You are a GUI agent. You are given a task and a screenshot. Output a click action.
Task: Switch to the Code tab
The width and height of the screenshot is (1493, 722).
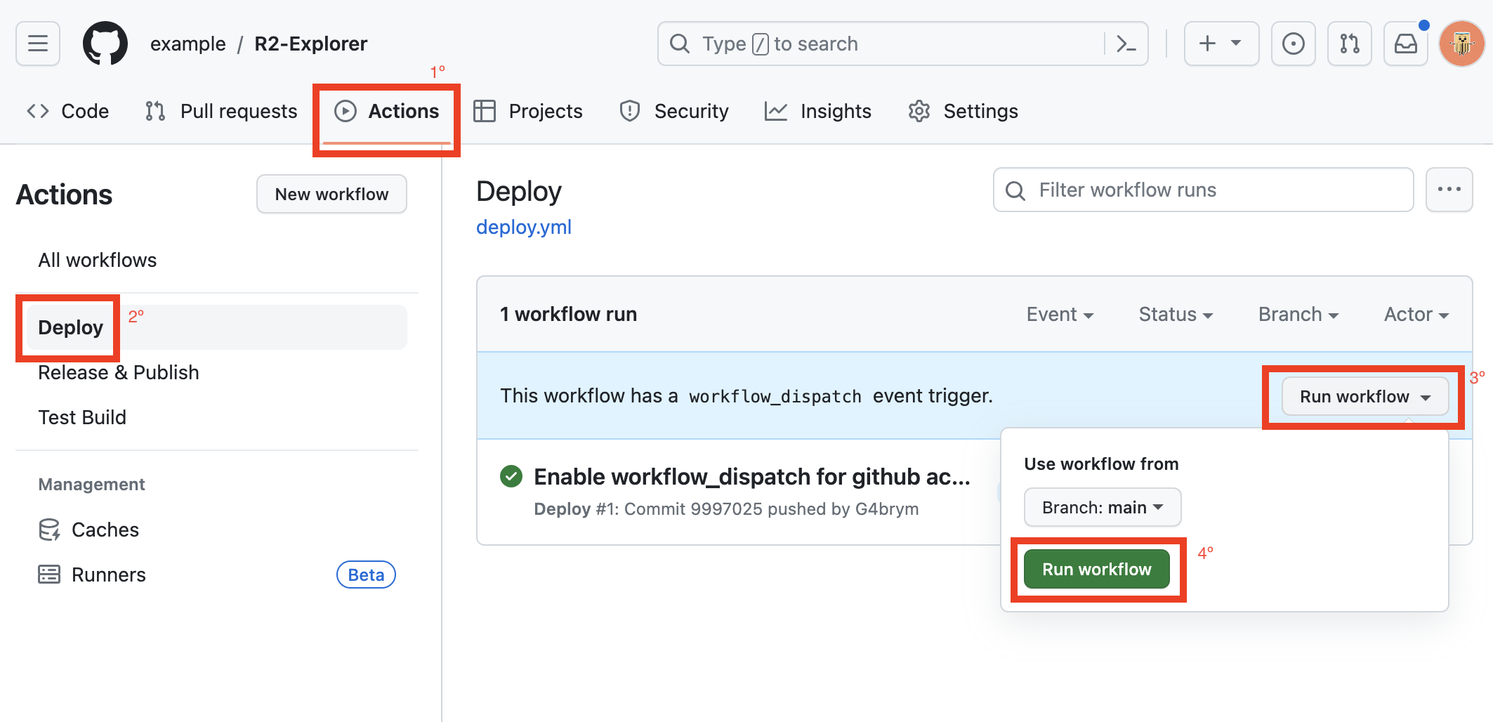tap(68, 111)
